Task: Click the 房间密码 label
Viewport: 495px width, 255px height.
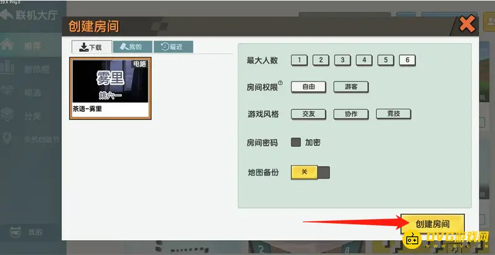Action: 262,143
